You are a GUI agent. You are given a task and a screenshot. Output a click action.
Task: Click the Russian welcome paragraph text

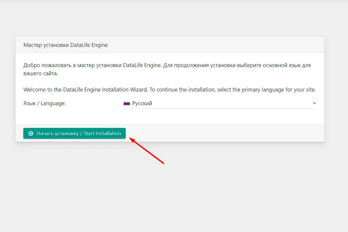167,69
